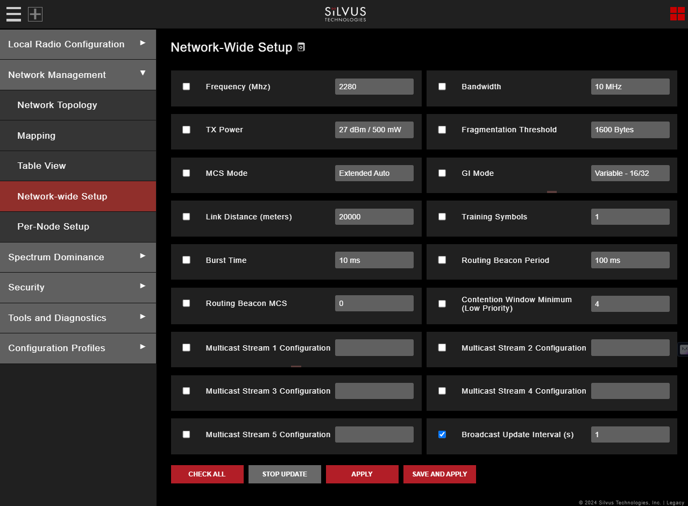688x506 pixels.
Task: Click the help icon beside Network-Wide Setup title
Action: 301,47
